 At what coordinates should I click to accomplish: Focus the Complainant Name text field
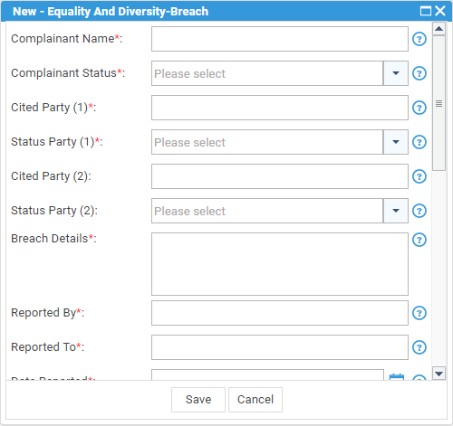(x=280, y=39)
